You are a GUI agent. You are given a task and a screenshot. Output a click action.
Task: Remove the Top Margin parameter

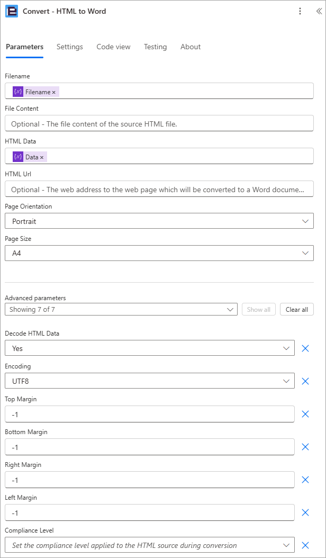pyautogui.click(x=305, y=414)
